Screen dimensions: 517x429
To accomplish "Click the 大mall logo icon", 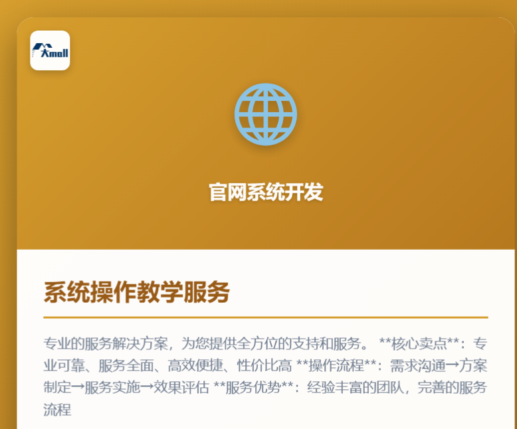I will point(50,50).
